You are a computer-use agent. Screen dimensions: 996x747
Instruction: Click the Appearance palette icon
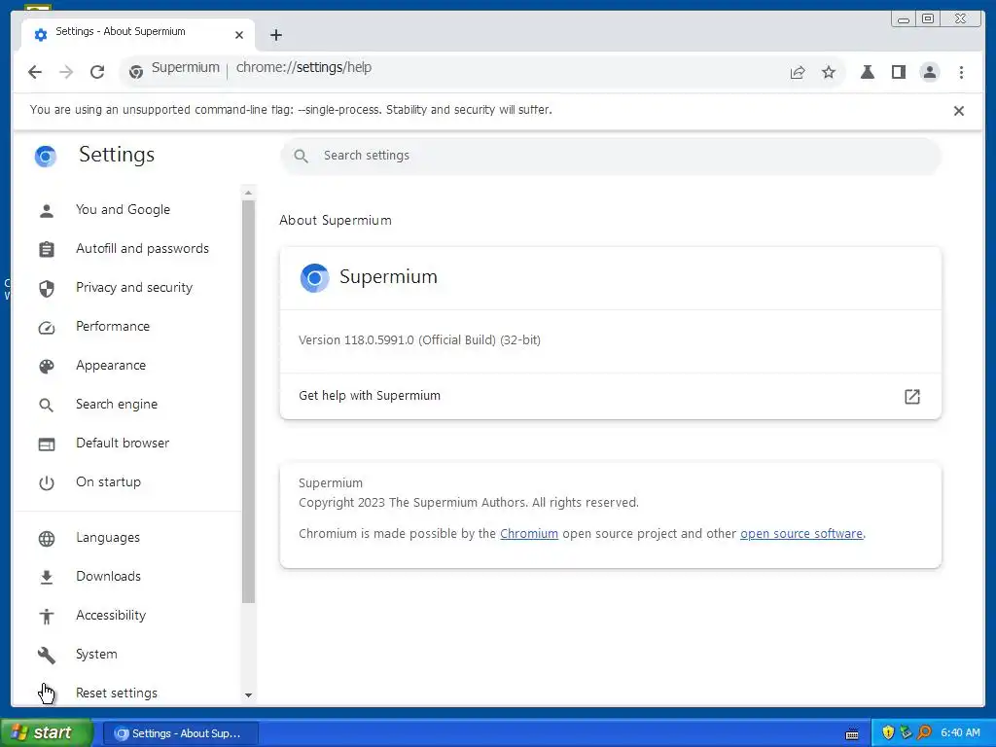tap(47, 367)
